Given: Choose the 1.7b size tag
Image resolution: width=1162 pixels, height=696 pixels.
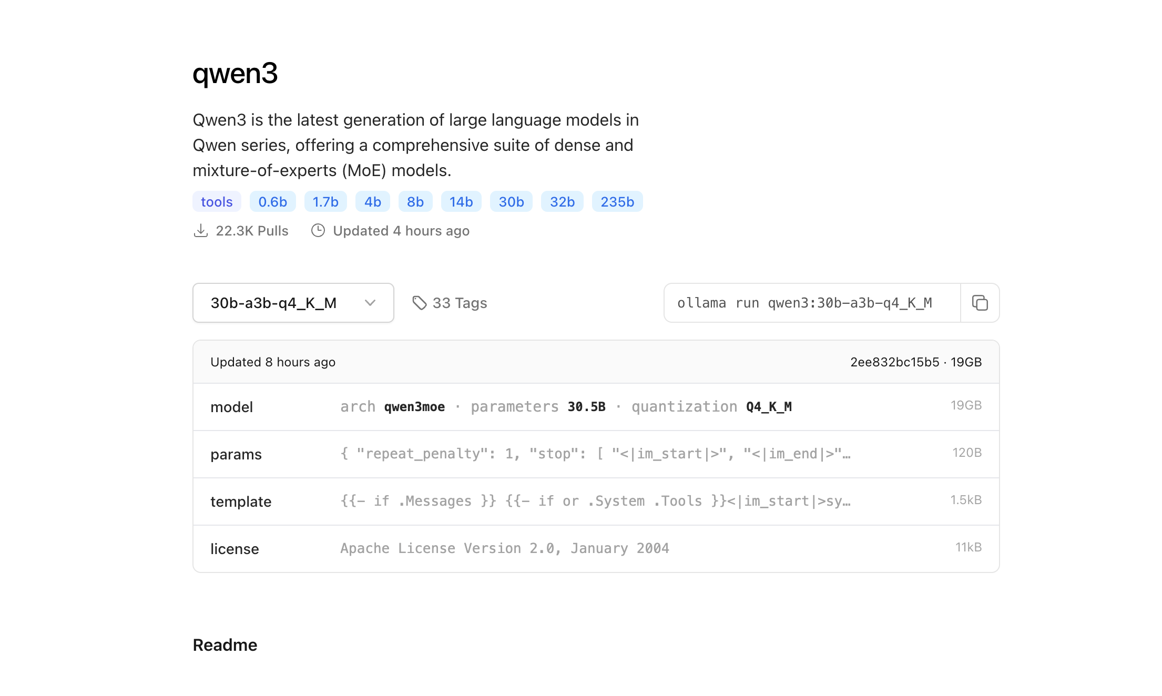Looking at the screenshot, I should coord(325,202).
